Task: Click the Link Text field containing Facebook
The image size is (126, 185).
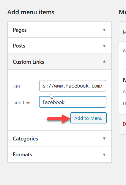Action: click(73, 102)
